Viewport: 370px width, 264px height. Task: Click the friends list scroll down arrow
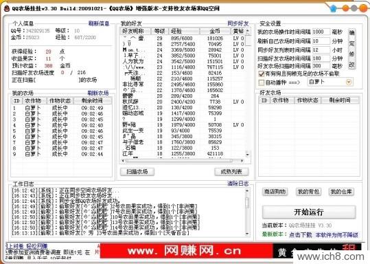pyautogui.click(x=248, y=155)
